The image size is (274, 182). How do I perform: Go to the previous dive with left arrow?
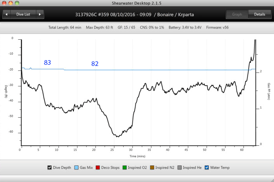click(7, 15)
